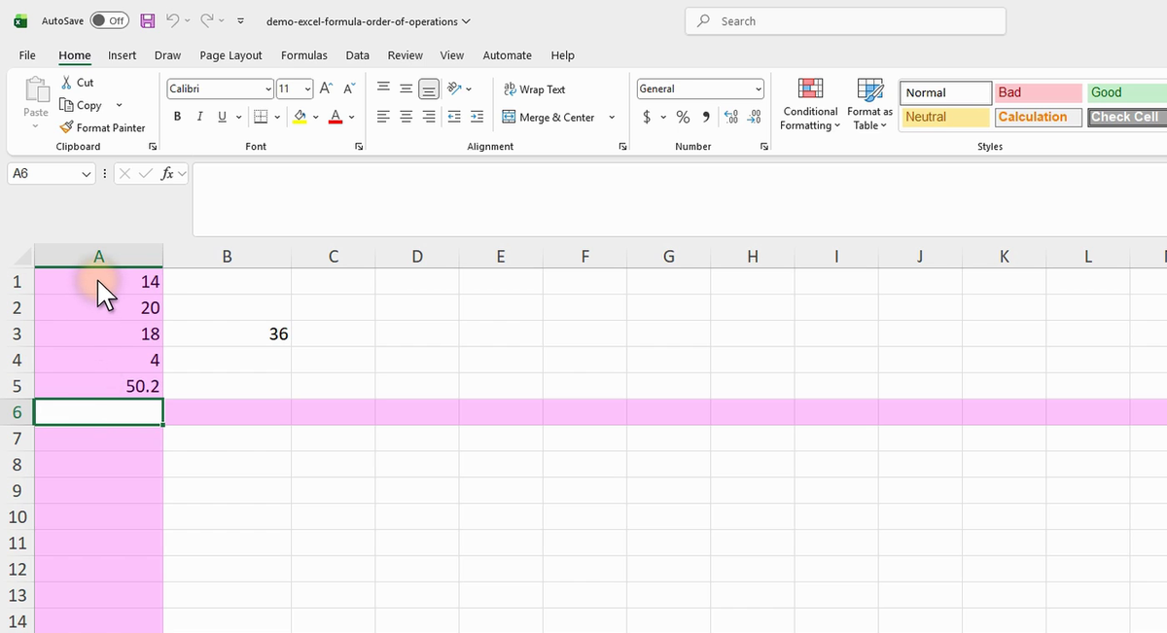Viewport: 1167px width, 633px height.
Task: Open the file name dropdown in title bar
Action: point(466,20)
